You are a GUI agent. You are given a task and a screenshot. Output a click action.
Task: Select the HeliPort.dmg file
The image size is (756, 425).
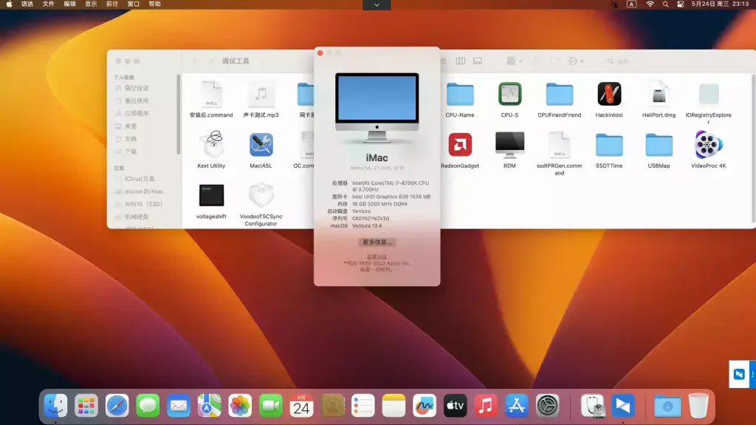pos(659,94)
